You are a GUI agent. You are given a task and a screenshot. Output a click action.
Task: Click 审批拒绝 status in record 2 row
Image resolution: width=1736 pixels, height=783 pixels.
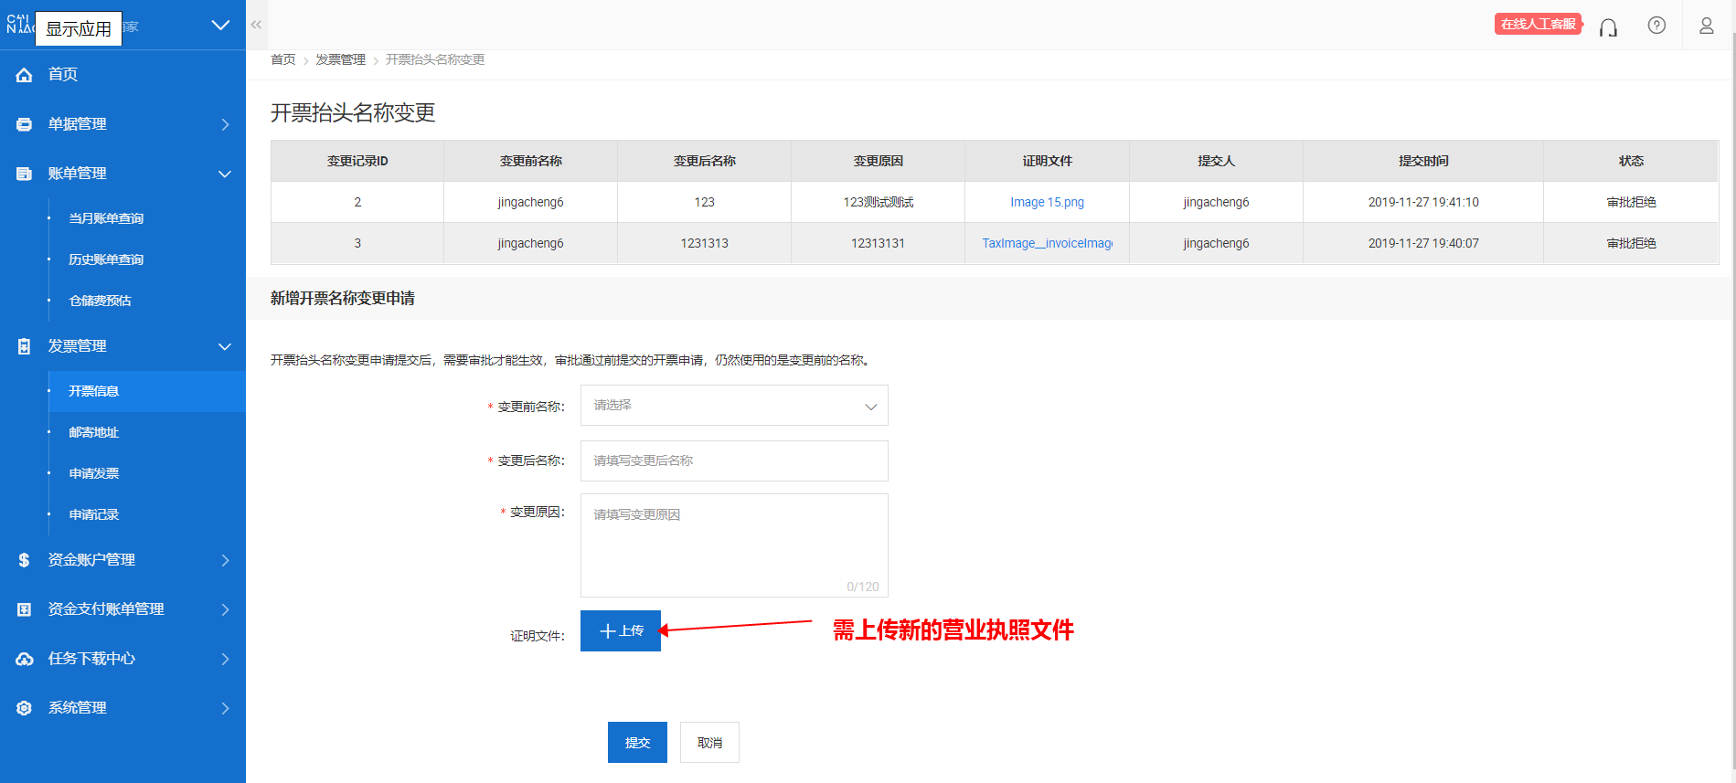tap(1631, 202)
